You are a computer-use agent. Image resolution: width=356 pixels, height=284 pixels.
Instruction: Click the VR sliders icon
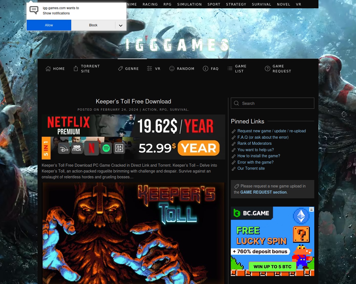click(150, 69)
